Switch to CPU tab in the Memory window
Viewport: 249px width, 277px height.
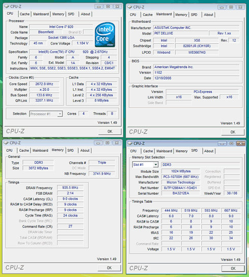[9, 150]
